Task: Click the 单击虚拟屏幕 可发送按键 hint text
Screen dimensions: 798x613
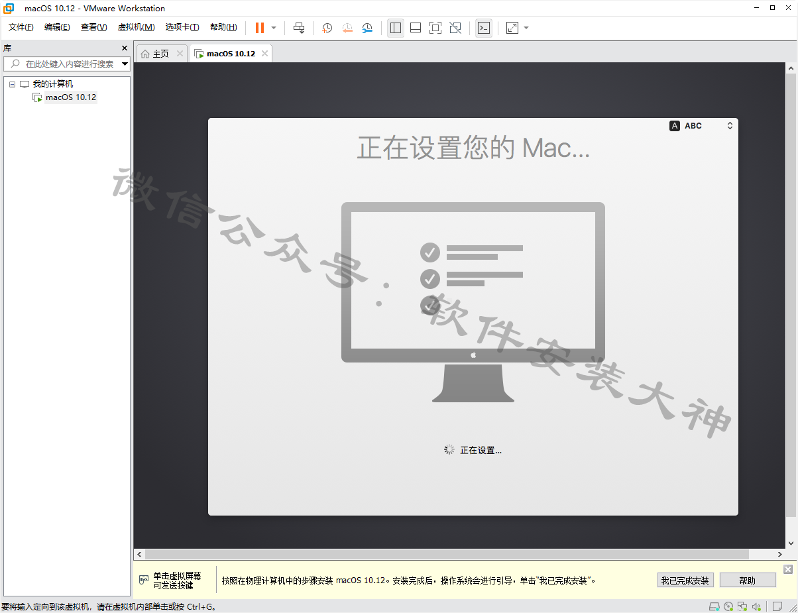Action: (177, 581)
